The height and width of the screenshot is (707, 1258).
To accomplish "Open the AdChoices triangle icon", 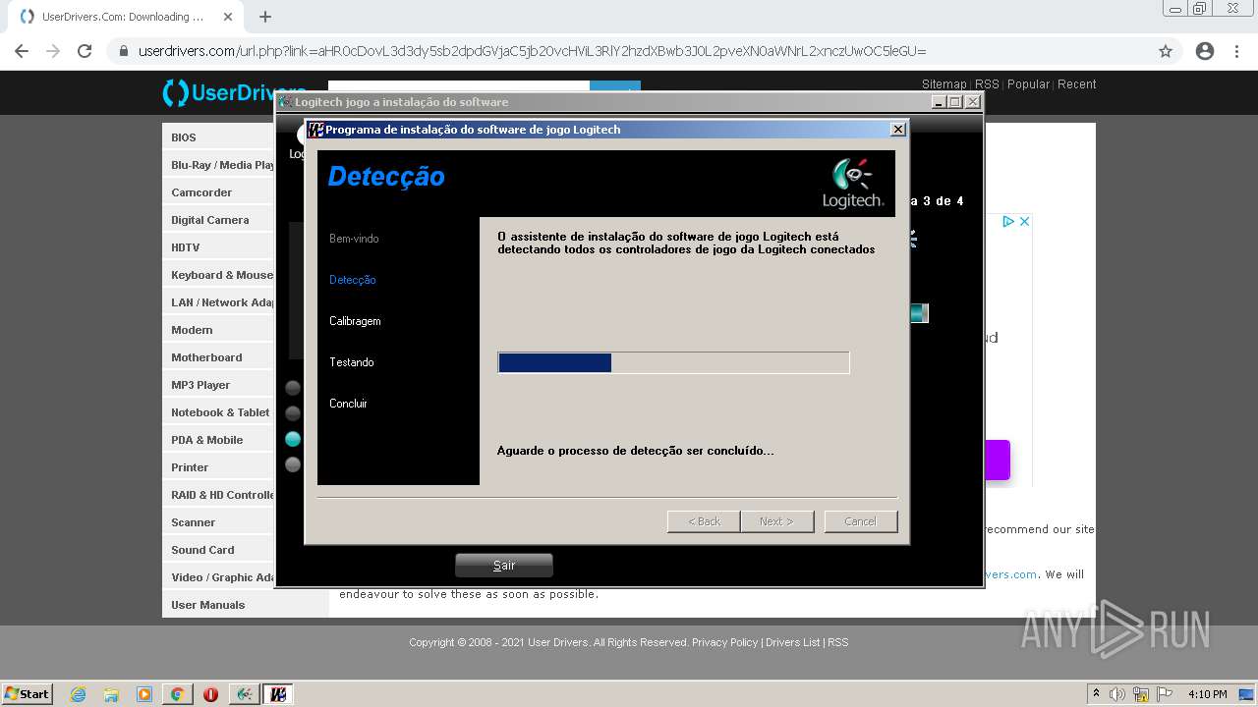I will [x=1008, y=222].
